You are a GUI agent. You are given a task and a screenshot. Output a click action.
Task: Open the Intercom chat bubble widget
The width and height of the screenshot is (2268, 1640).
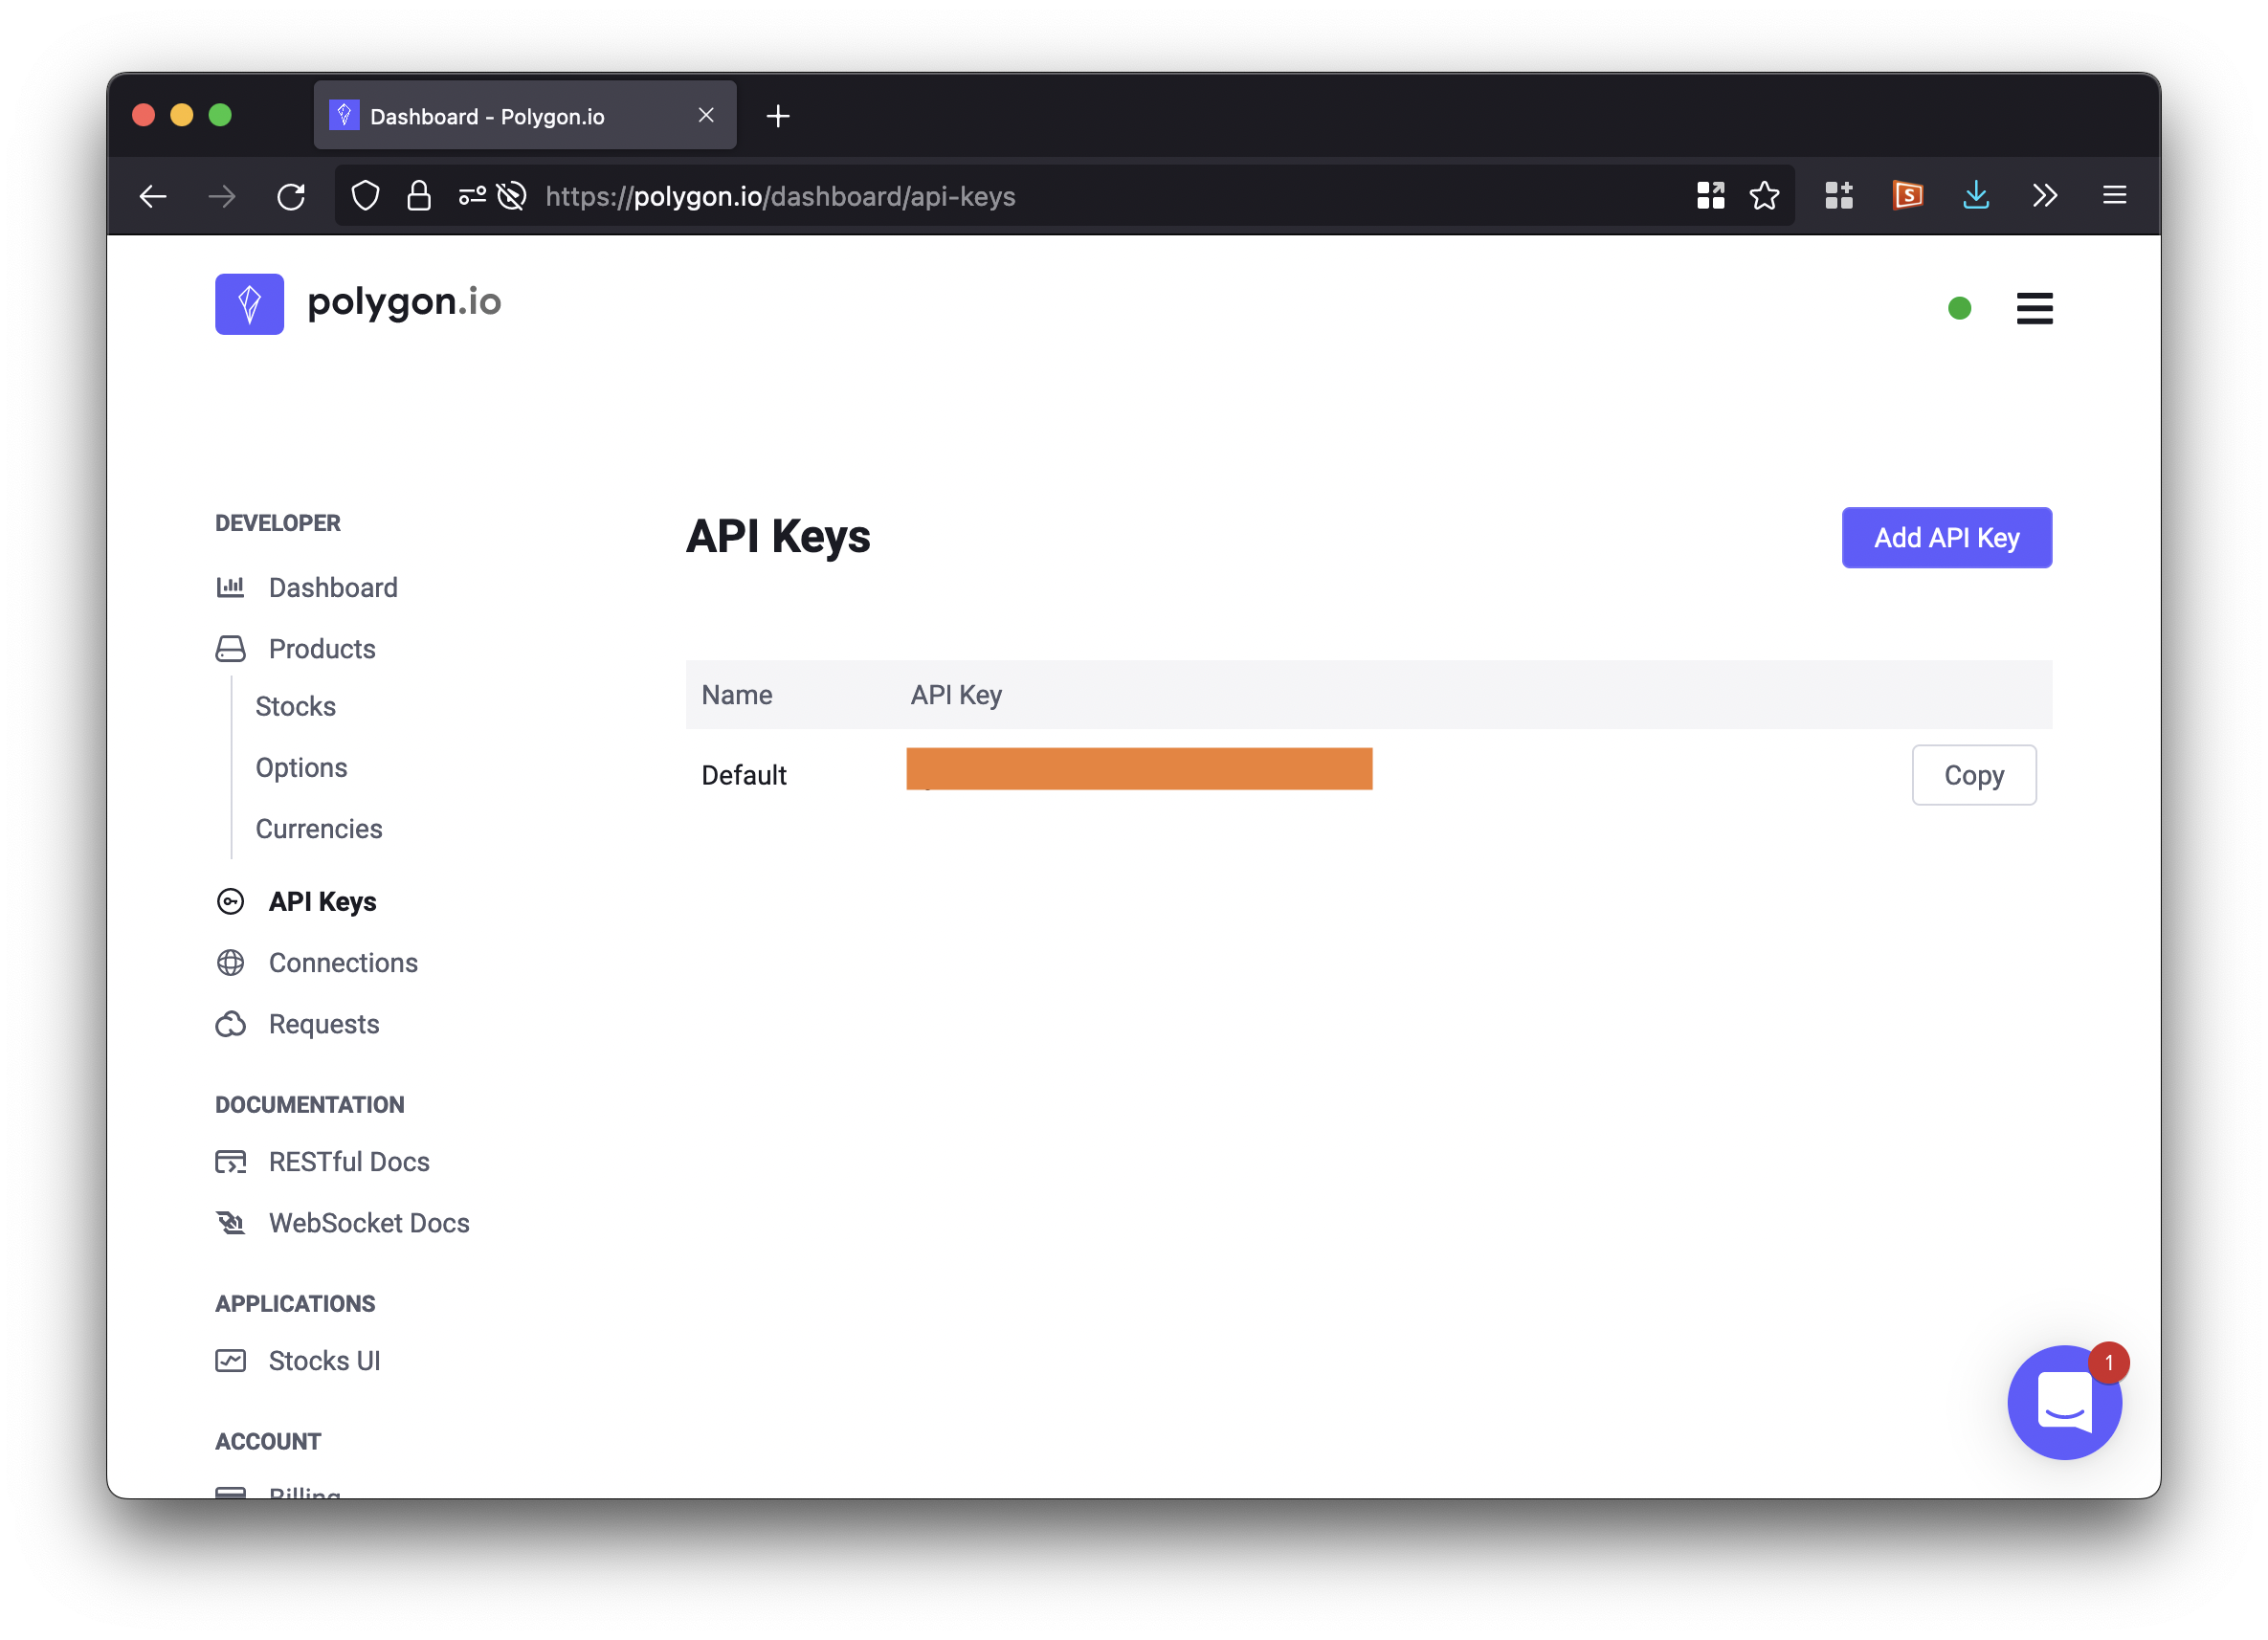click(2063, 1401)
